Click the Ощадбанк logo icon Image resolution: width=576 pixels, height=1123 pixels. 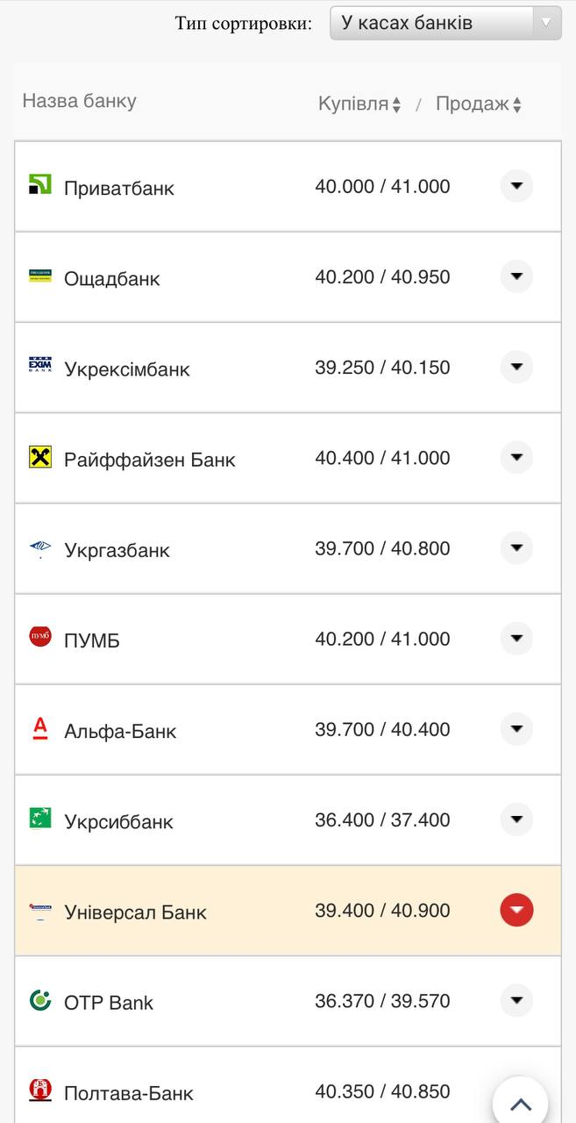(x=40, y=276)
